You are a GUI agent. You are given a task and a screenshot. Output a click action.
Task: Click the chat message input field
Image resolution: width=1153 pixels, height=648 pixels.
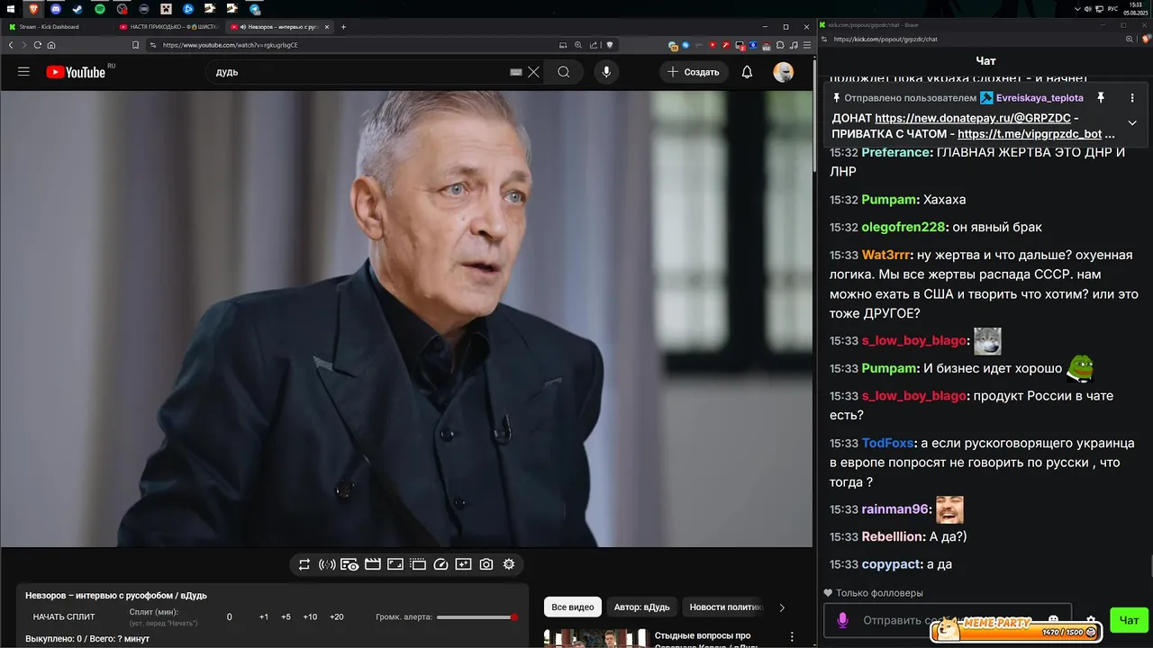coord(948,620)
